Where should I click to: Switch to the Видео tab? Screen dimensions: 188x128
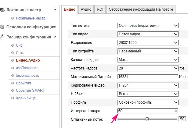coord(70,9)
